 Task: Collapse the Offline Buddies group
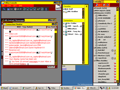tap(94, 61)
